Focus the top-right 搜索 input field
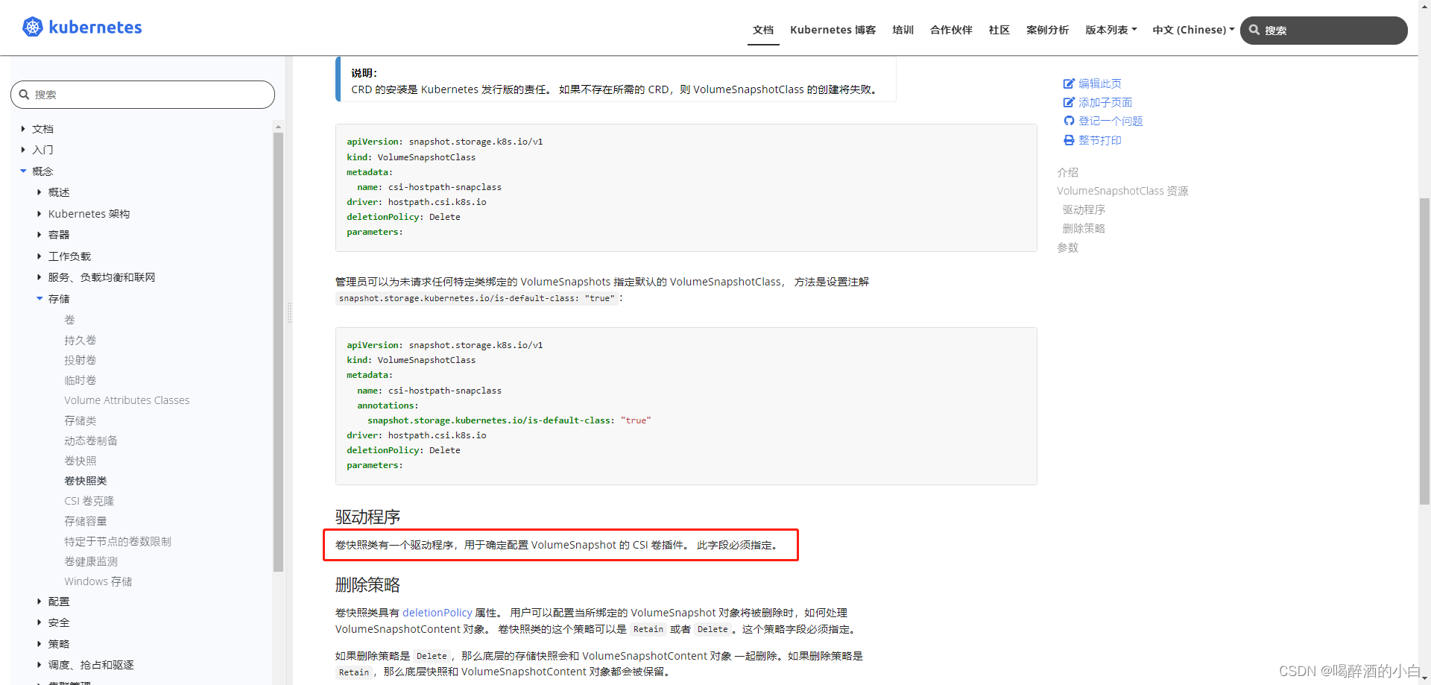This screenshot has width=1431, height=685. (x=1324, y=31)
